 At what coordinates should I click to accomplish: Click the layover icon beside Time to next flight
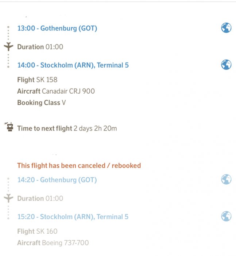pyautogui.click(x=9, y=128)
